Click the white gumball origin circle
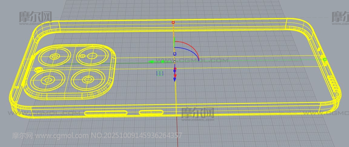The image size is (349, 147). point(175,61)
